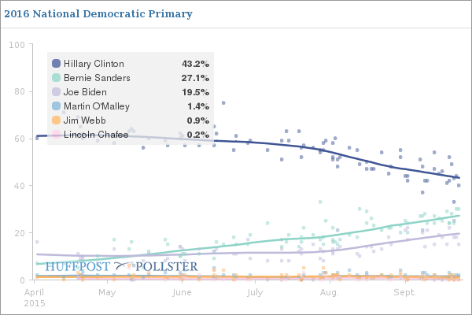Click the Martin O'Malley light blue legend dot
Viewport: 472px width, 315px height.
(x=56, y=106)
